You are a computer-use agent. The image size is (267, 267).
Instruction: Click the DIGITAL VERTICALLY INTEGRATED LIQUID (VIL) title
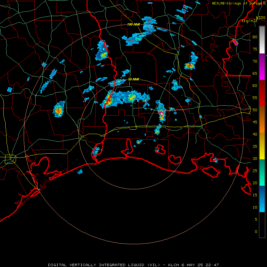tap(104, 265)
